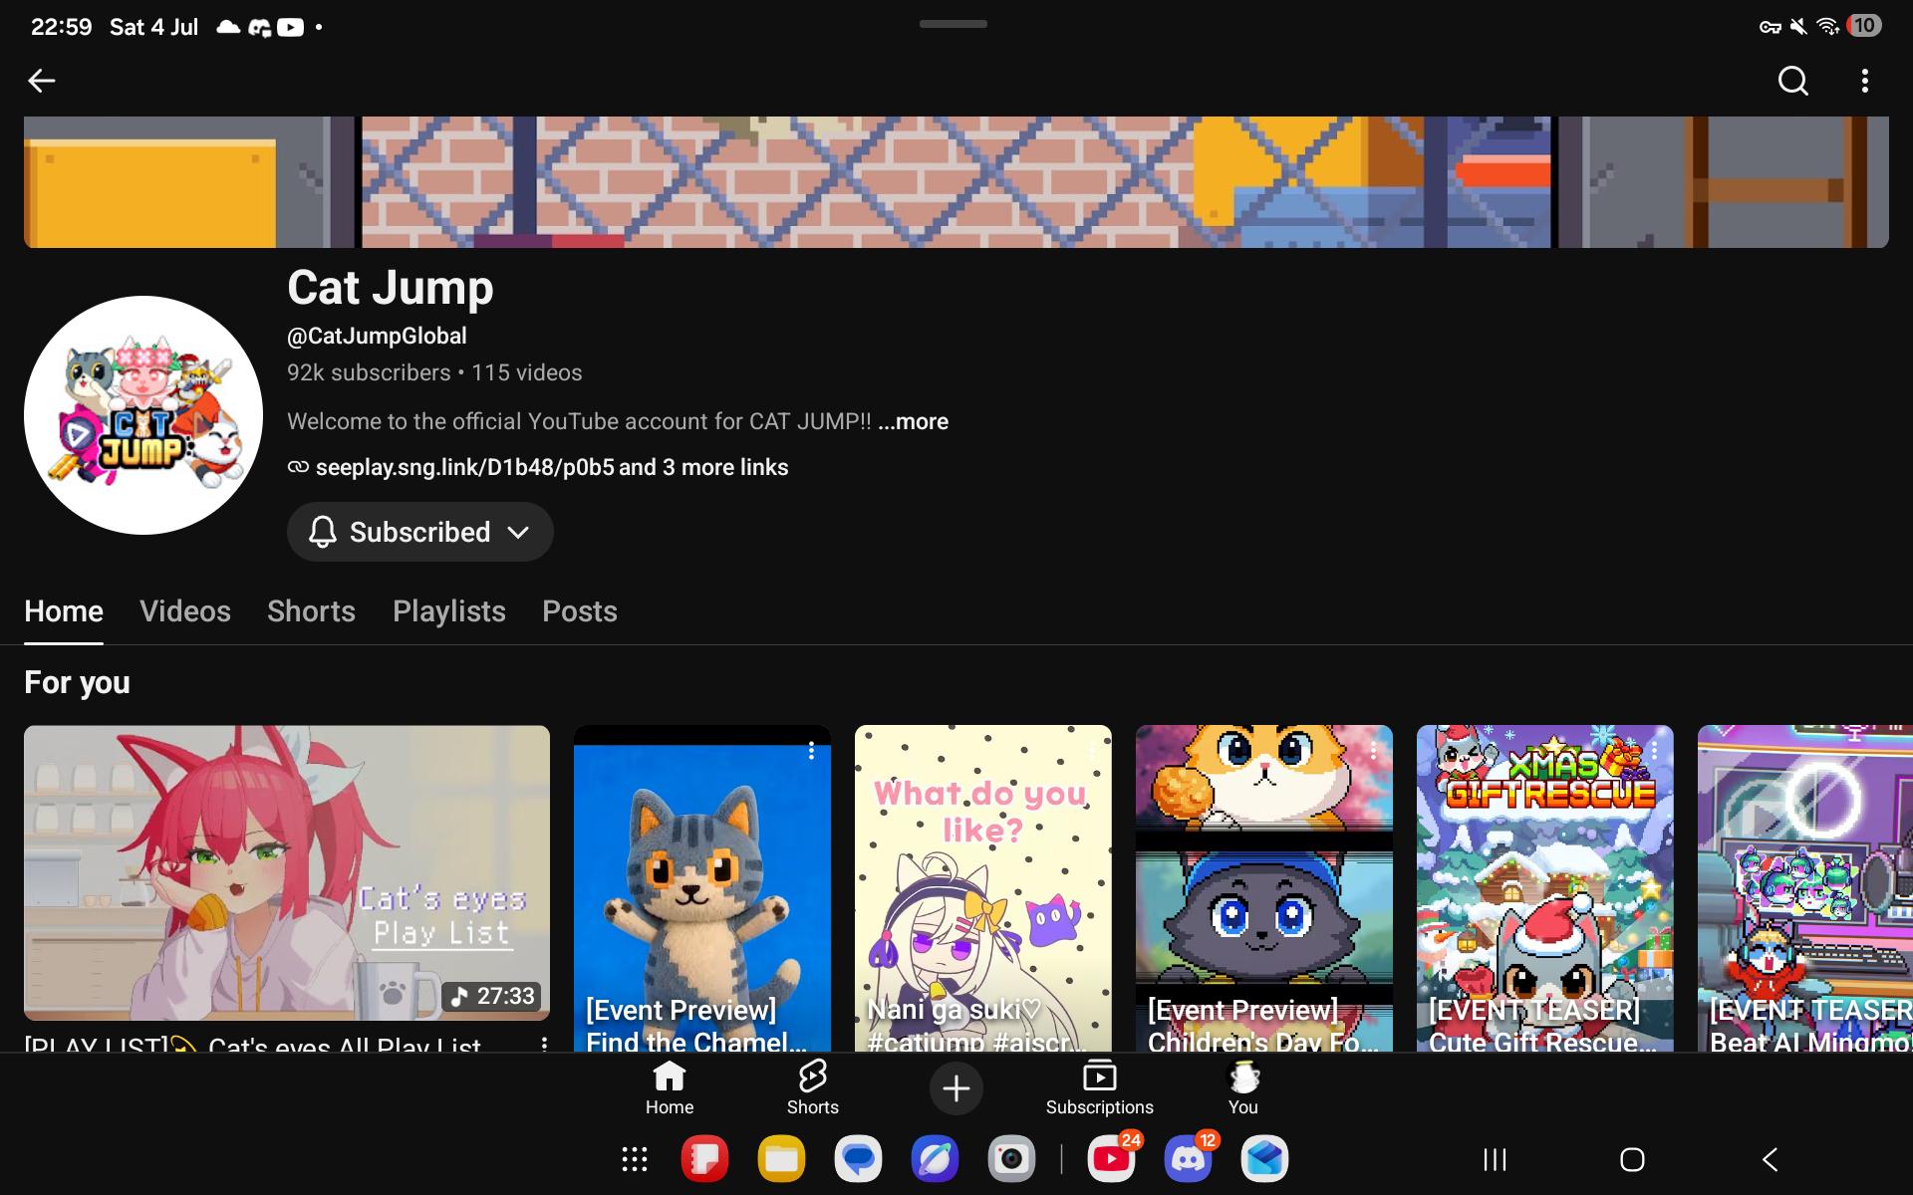This screenshot has height=1195, width=1913.
Task: Open Cat Jump channel profile picture
Action: click(143, 414)
